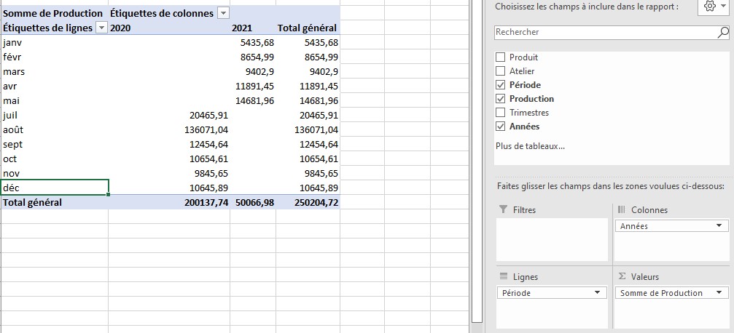This screenshot has height=333, width=734.
Task: Select the 2021 column header cell
Action: [253, 28]
